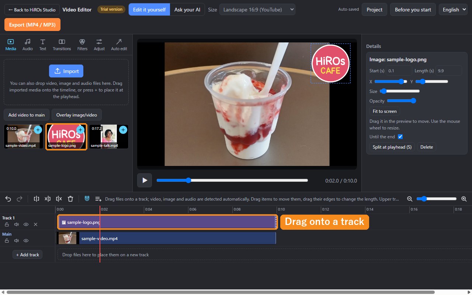Image resolution: width=472 pixels, height=295 pixels.
Task: Click the redo arrow icon
Action: (20, 199)
